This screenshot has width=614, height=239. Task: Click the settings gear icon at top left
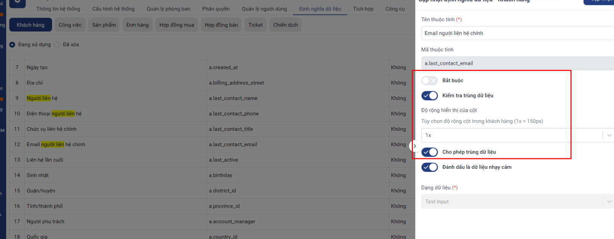[17, 2]
